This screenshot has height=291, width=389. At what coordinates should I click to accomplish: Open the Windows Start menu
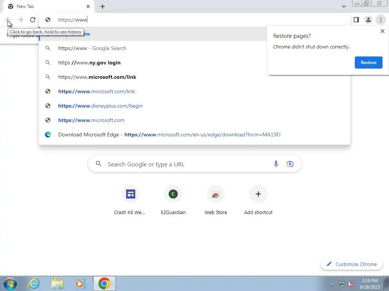coord(10,283)
